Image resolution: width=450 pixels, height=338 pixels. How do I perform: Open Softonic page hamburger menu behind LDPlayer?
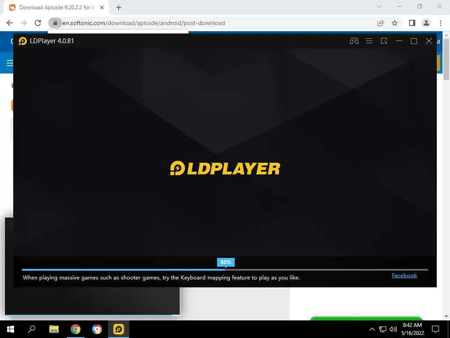10,62
